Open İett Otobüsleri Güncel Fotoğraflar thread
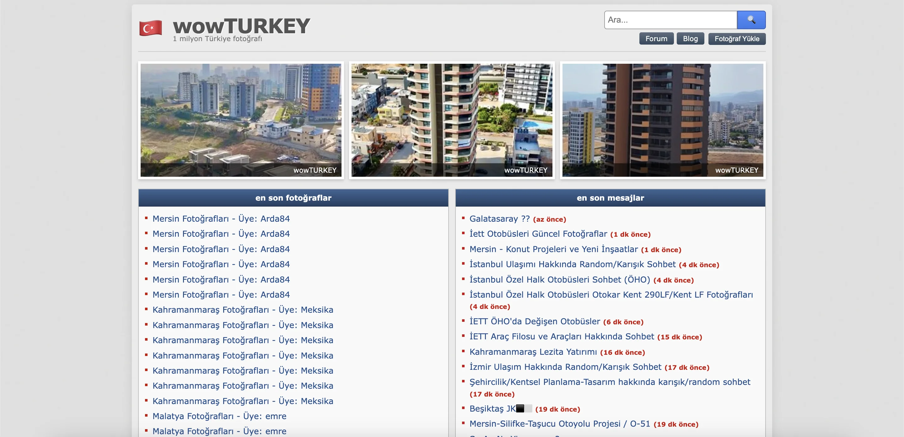 coord(538,234)
